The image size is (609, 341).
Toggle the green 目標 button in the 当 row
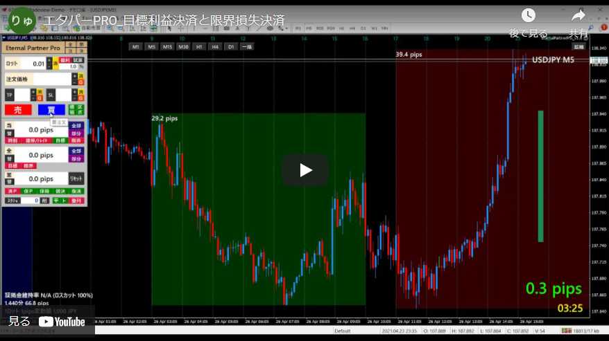pyautogui.click(x=60, y=140)
